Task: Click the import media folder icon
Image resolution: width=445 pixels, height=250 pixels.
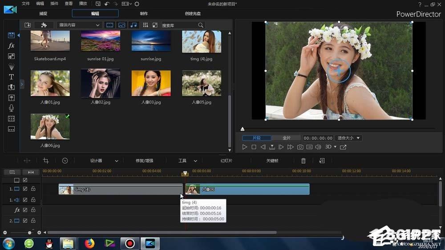Action: click(28, 25)
